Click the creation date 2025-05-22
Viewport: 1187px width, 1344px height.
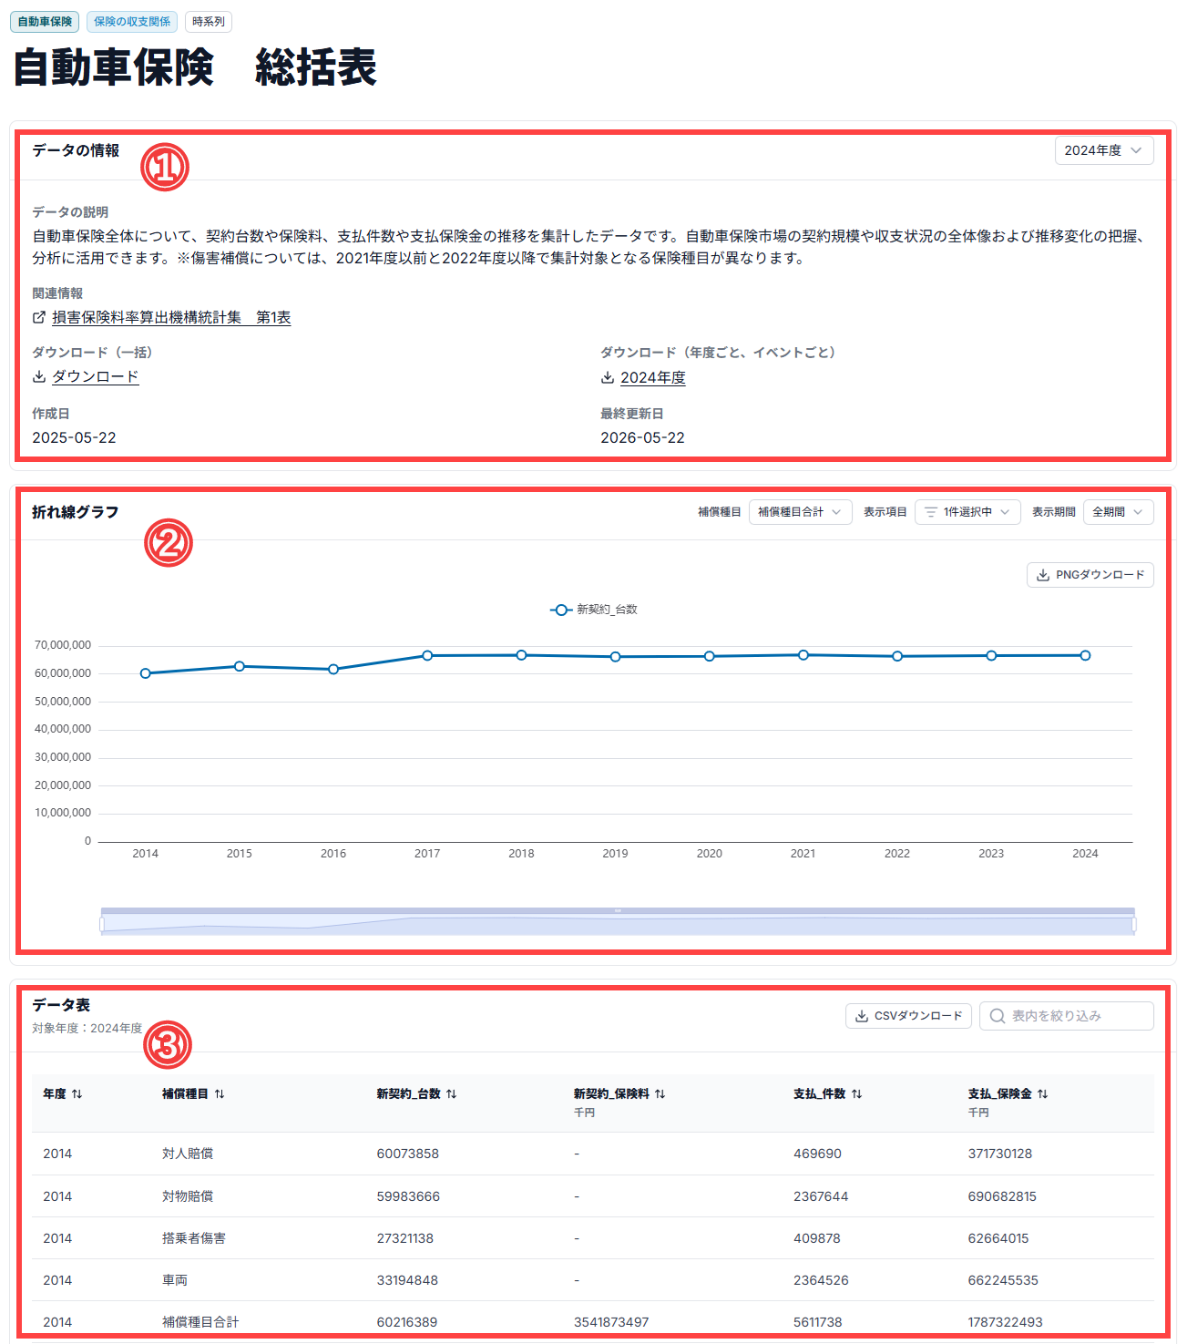click(x=75, y=437)
